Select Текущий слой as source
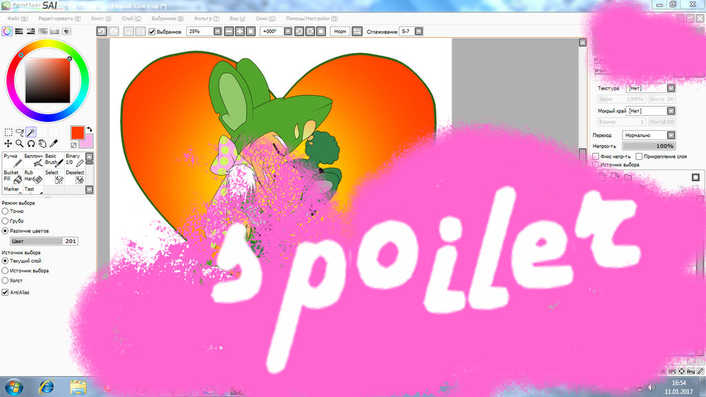 click(6, 261)
